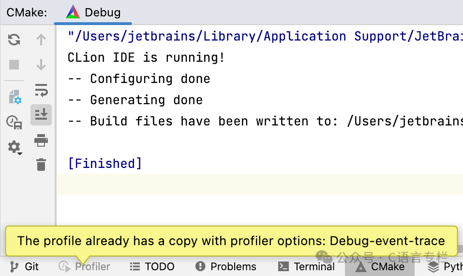Open the Problems tool window

tap(226, 266)
